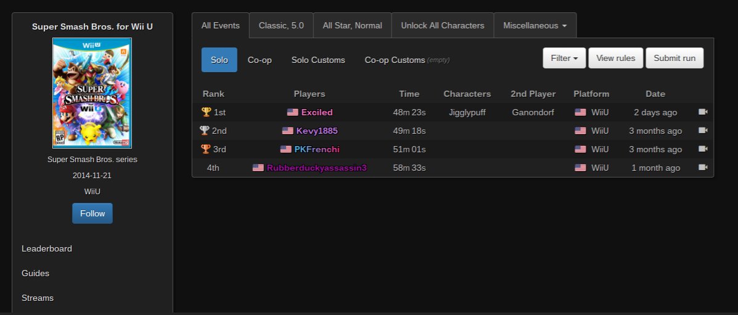Select the Solo Customs category

(x=318, y=60)
